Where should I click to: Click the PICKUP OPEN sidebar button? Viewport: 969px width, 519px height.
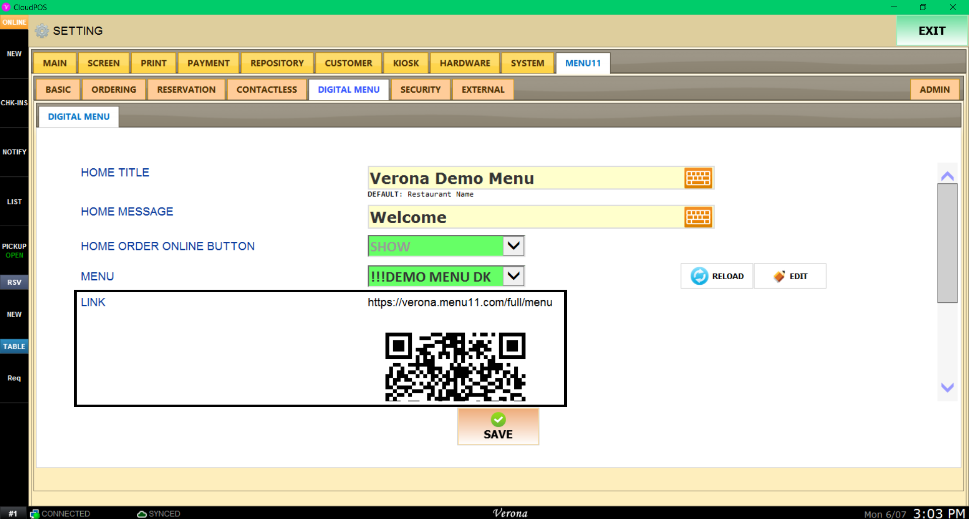click(14, 250)
